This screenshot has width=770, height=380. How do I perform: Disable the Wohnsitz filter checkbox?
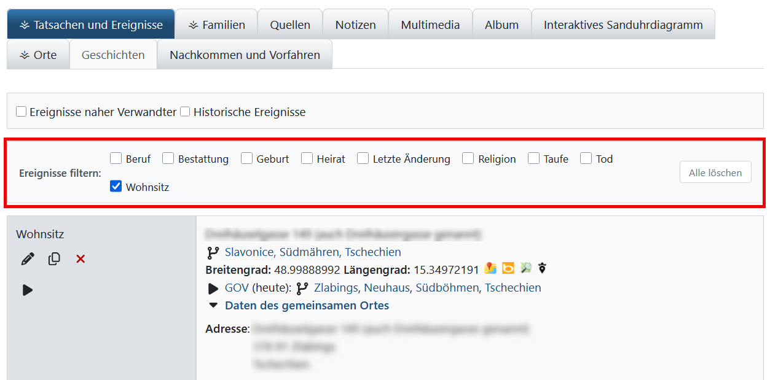click(x=116, y=187)
